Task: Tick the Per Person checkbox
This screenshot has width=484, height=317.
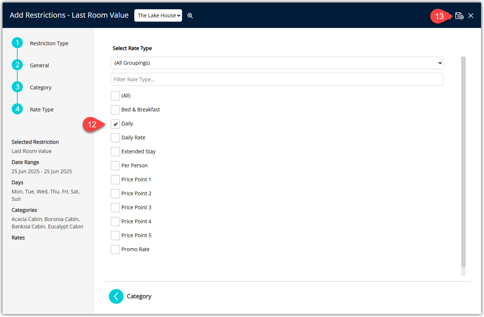Action: (x=115, y=165)
